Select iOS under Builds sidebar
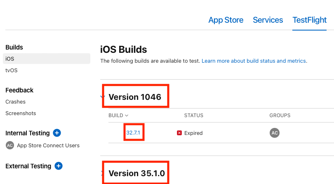Screen dimensions: 334x184 click(x=47, y=59)
